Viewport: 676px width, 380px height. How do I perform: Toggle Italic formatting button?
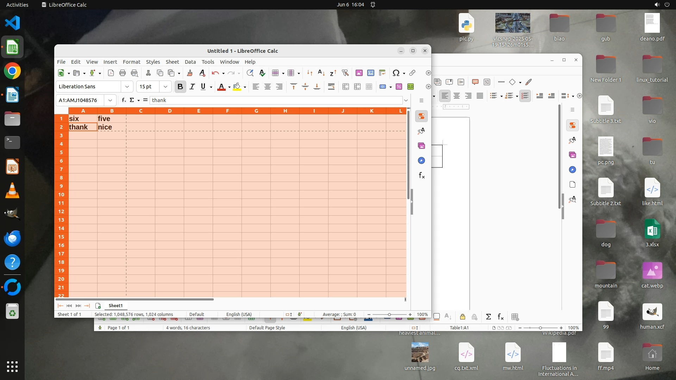[192, 87]
